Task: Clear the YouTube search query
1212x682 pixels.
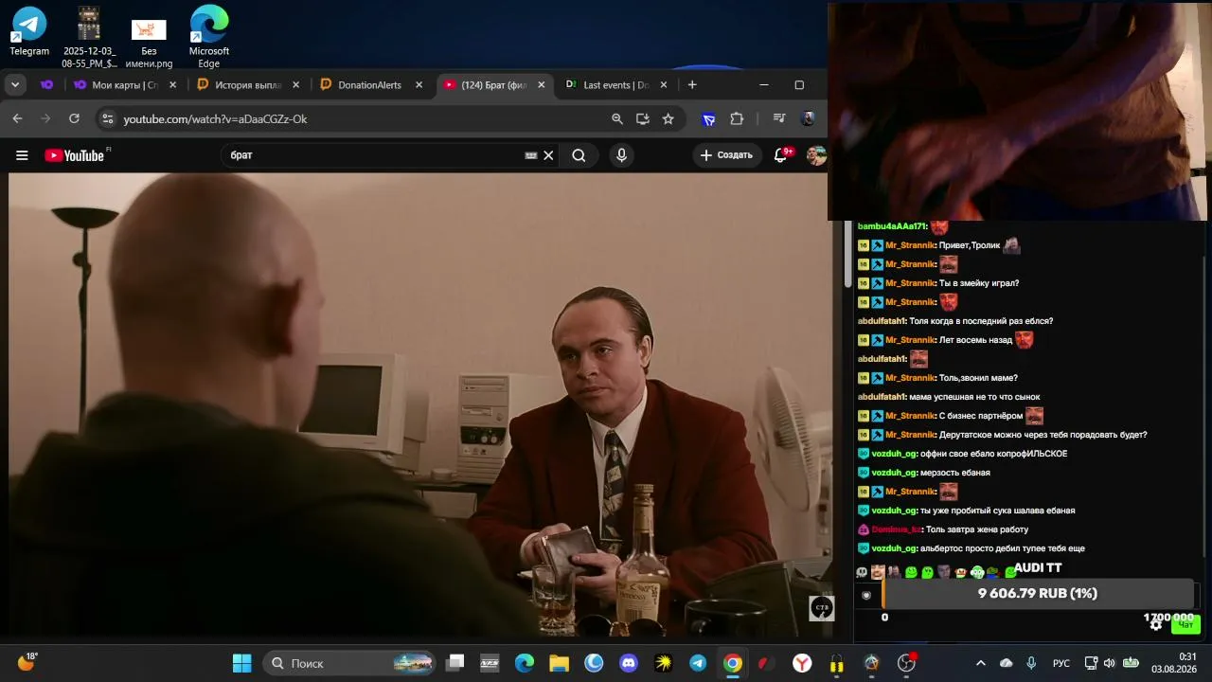Action: click(548, 155)
